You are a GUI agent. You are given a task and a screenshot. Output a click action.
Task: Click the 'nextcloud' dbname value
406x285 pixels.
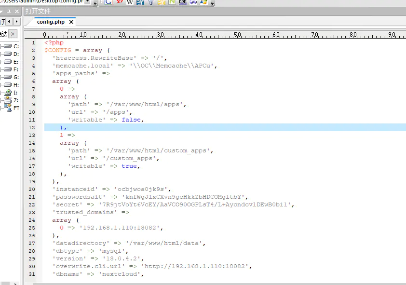[x=120, y=274]
